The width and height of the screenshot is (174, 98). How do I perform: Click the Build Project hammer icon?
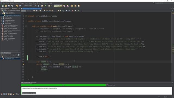tap(38, 6)
